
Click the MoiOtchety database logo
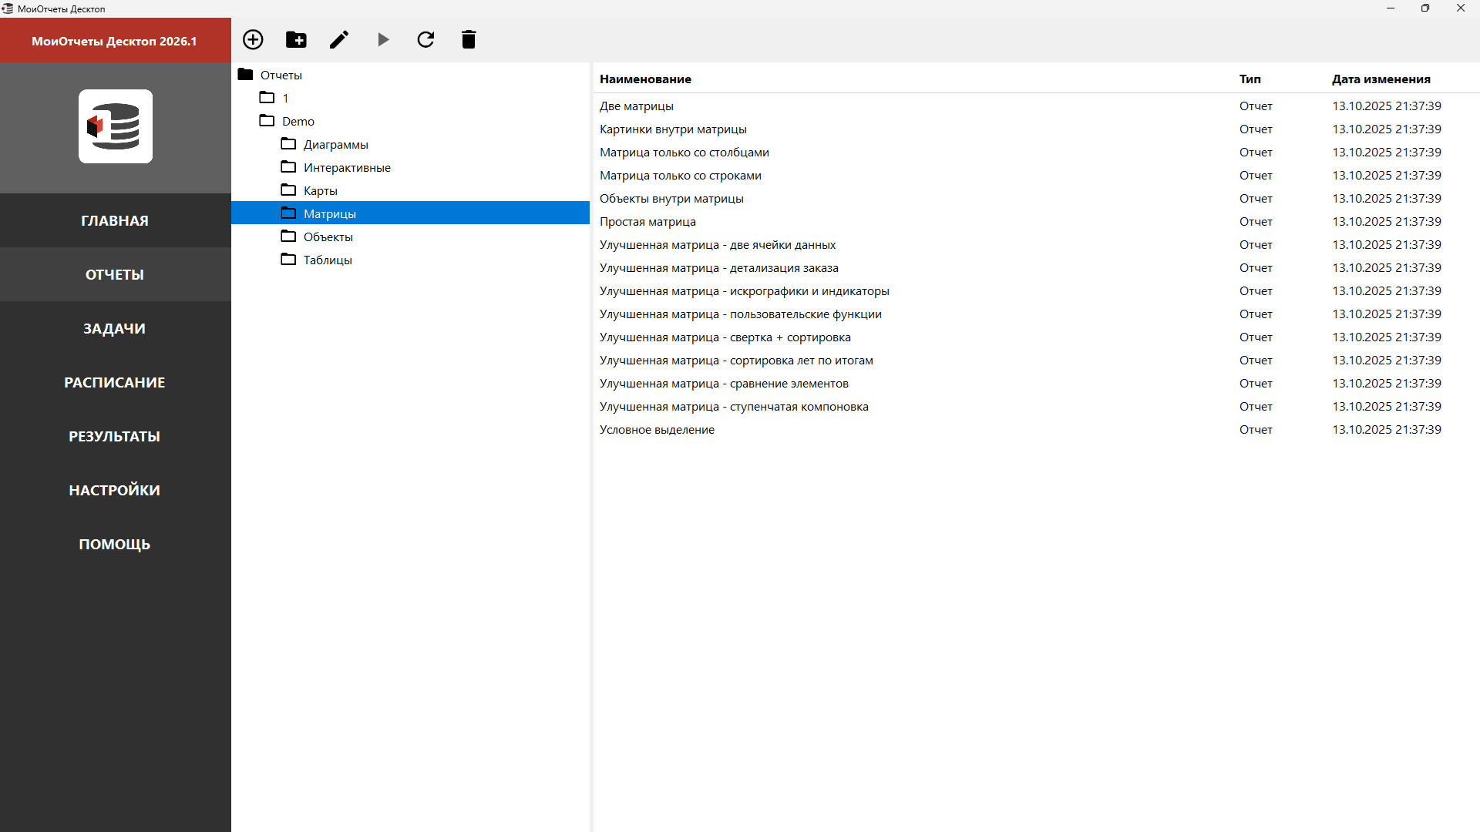(116, 126)
